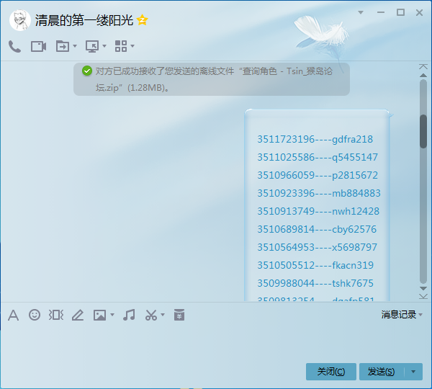432x389 pixels.
Task: Expand the send picture options arrow
Action: pyautogui.click(x=112, y=315)
